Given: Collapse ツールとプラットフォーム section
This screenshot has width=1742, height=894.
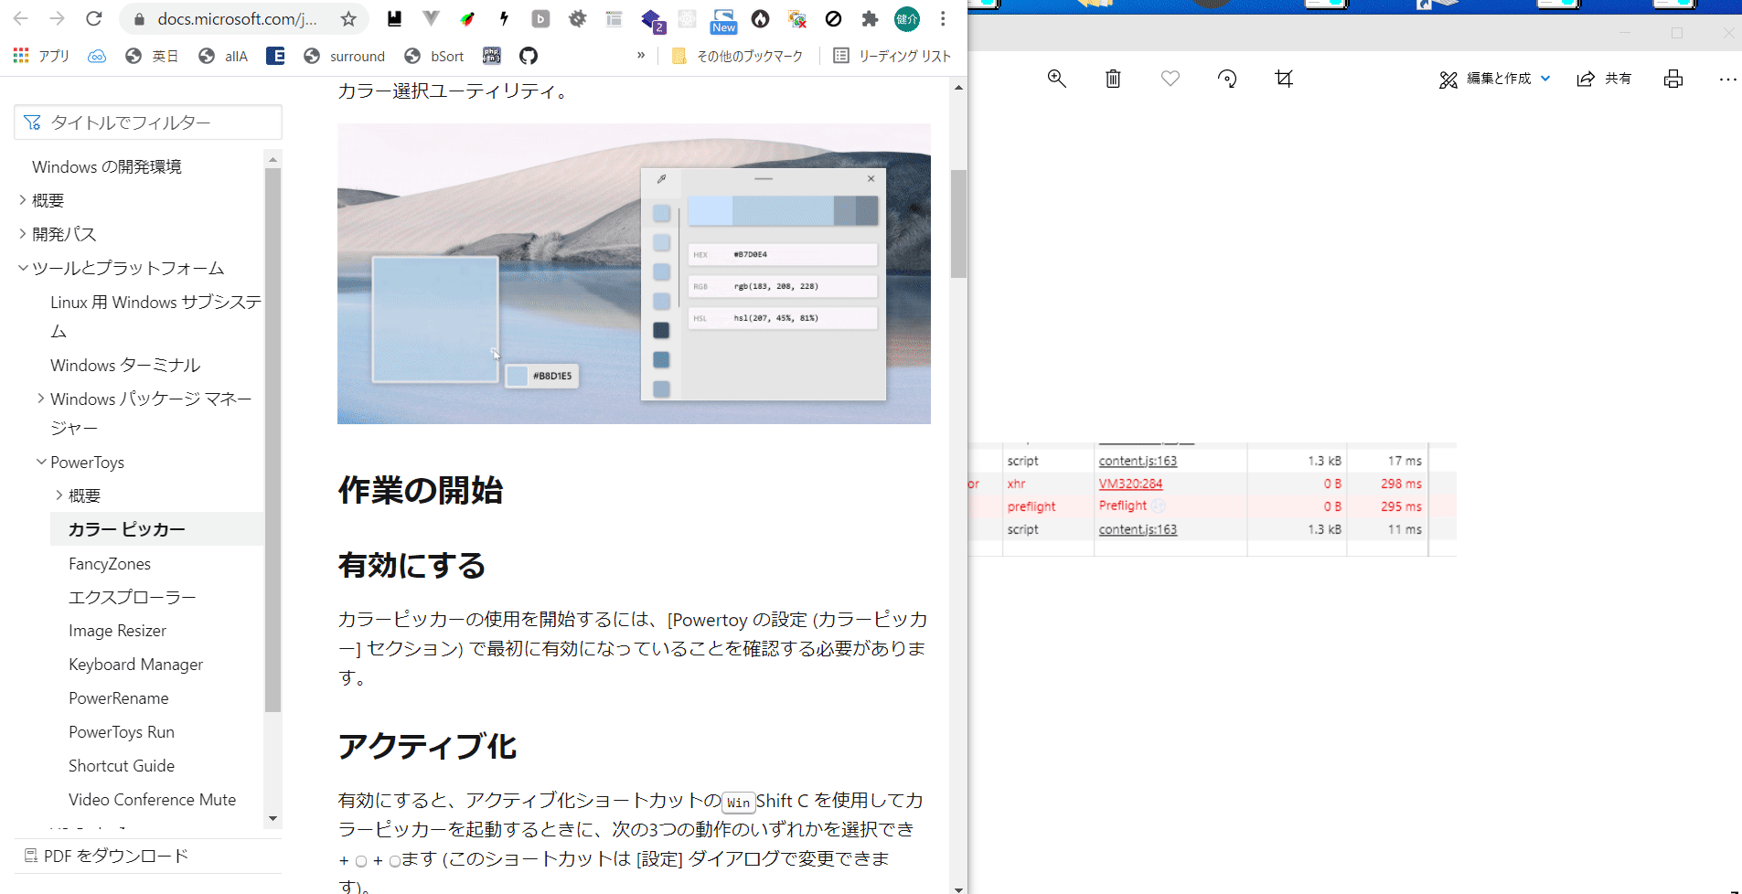Looking at the screenshot, I should (23, 268).
